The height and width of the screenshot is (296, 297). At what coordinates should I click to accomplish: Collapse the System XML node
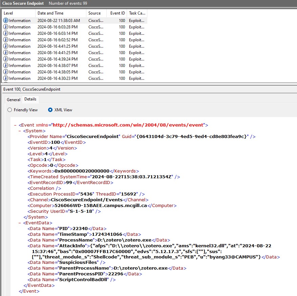[x=20, y=131]
